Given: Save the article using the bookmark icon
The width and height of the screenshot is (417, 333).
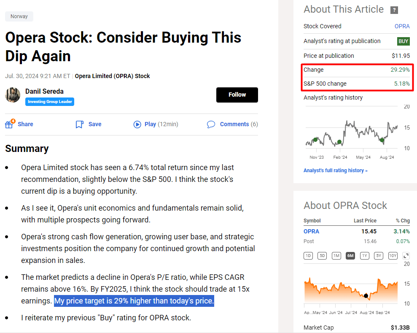Looking at the screenshot, I should pyautogui.click(x=79, y=124).
